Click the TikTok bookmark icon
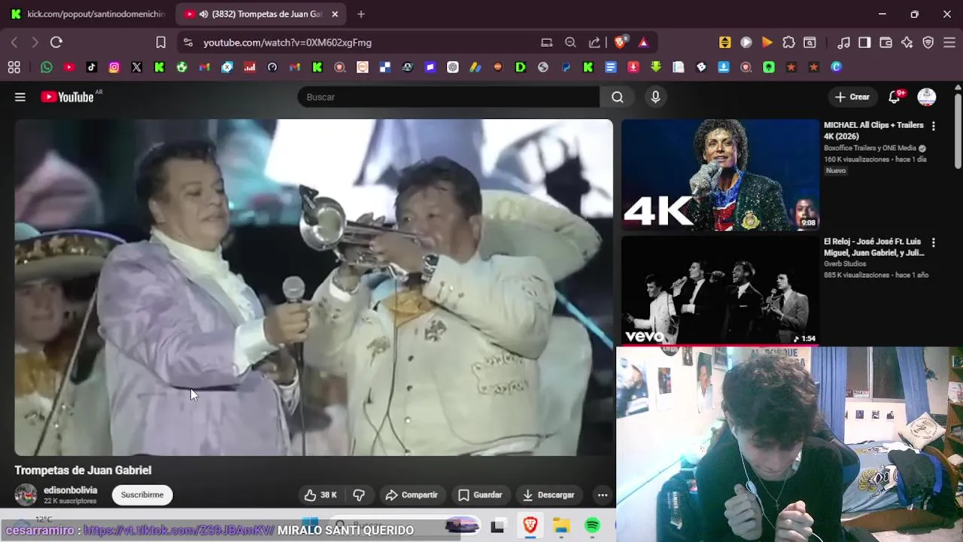963x542 pixels. coord(92,67)
